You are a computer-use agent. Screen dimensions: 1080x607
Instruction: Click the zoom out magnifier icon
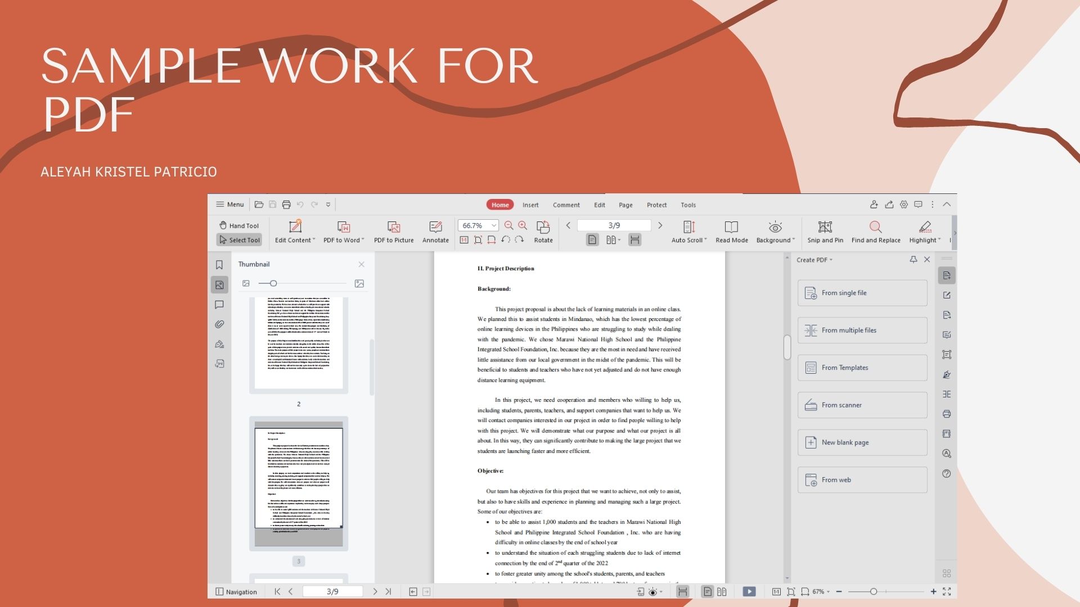(508, 225)
